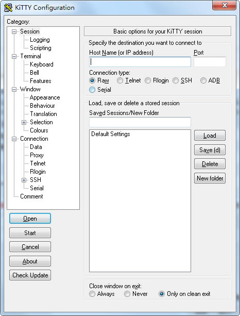Viewport: 240px width, 316px height.
Task: Open the Logging category
Action: pyautogui.click(x=40, y=40)
